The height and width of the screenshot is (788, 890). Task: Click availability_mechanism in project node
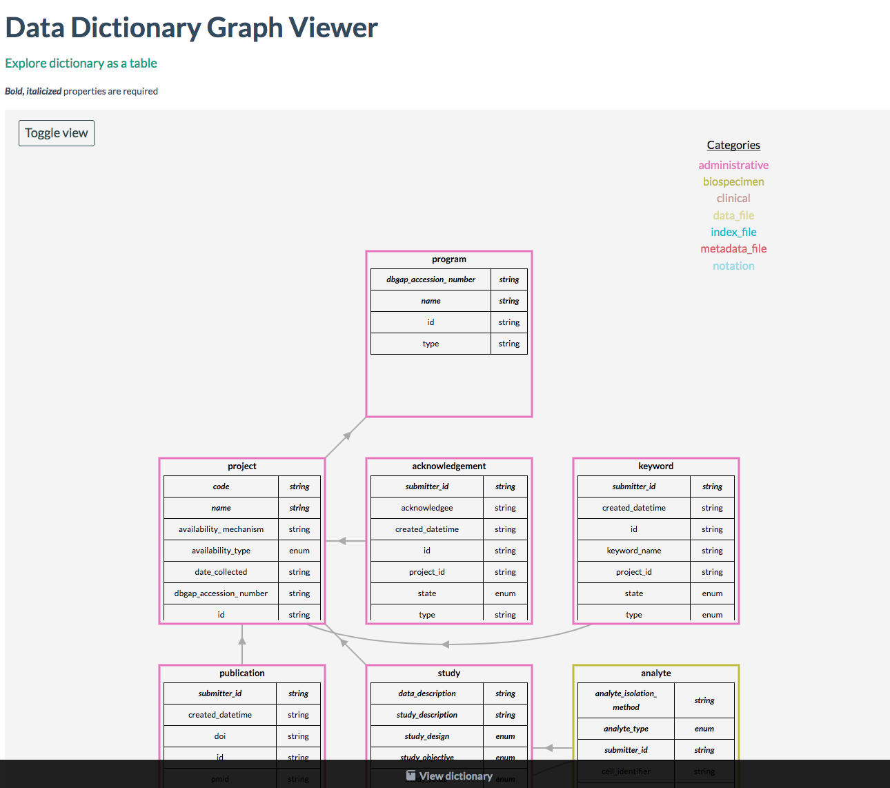pos(221,529)
